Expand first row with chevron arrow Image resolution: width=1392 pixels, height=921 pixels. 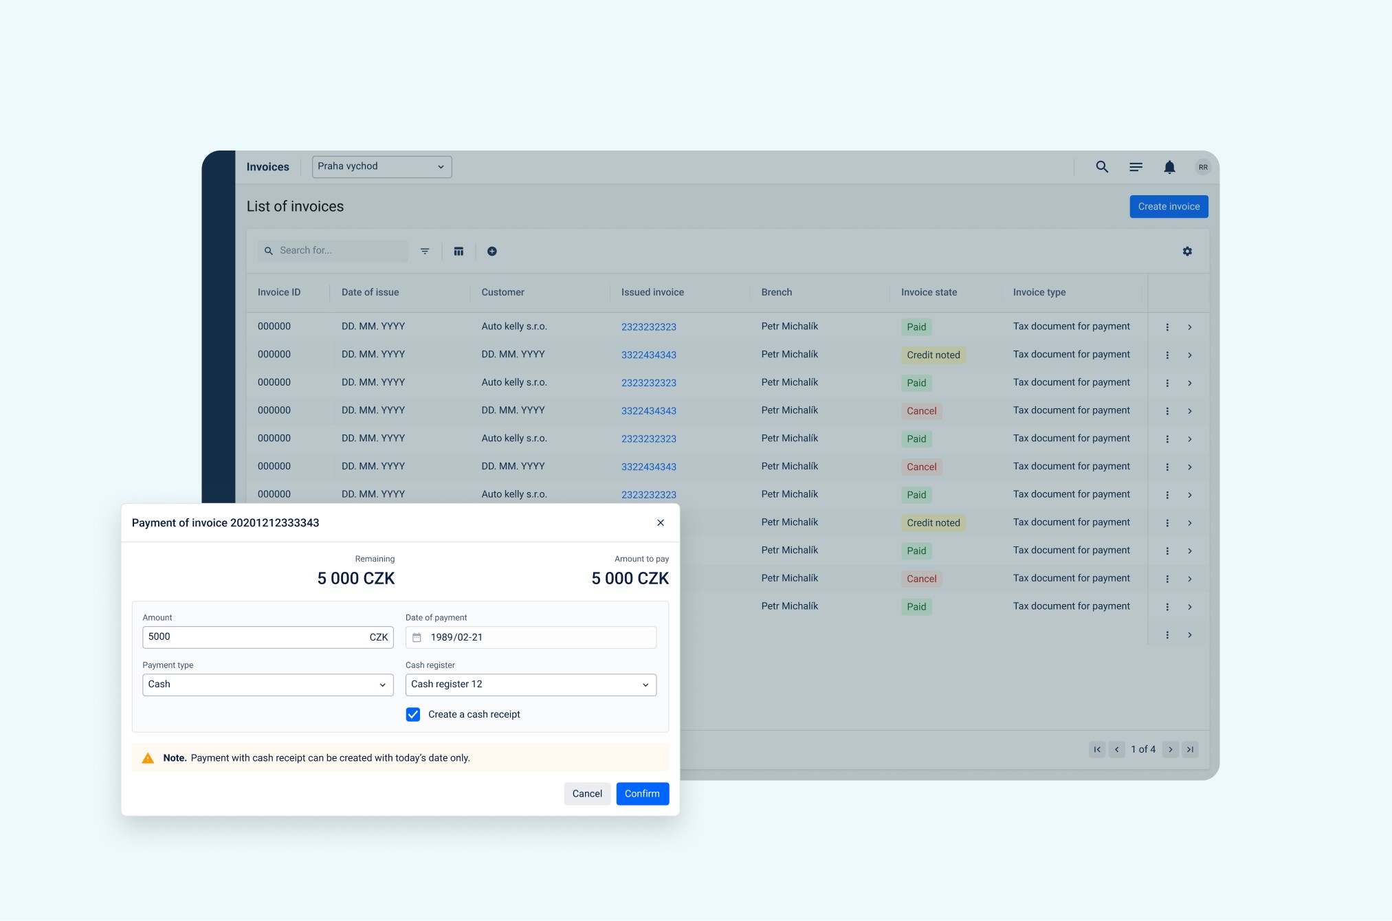click(x=1190, y=327)
